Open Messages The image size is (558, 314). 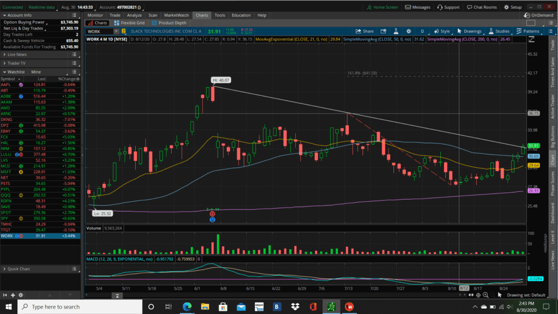point(417,7)
